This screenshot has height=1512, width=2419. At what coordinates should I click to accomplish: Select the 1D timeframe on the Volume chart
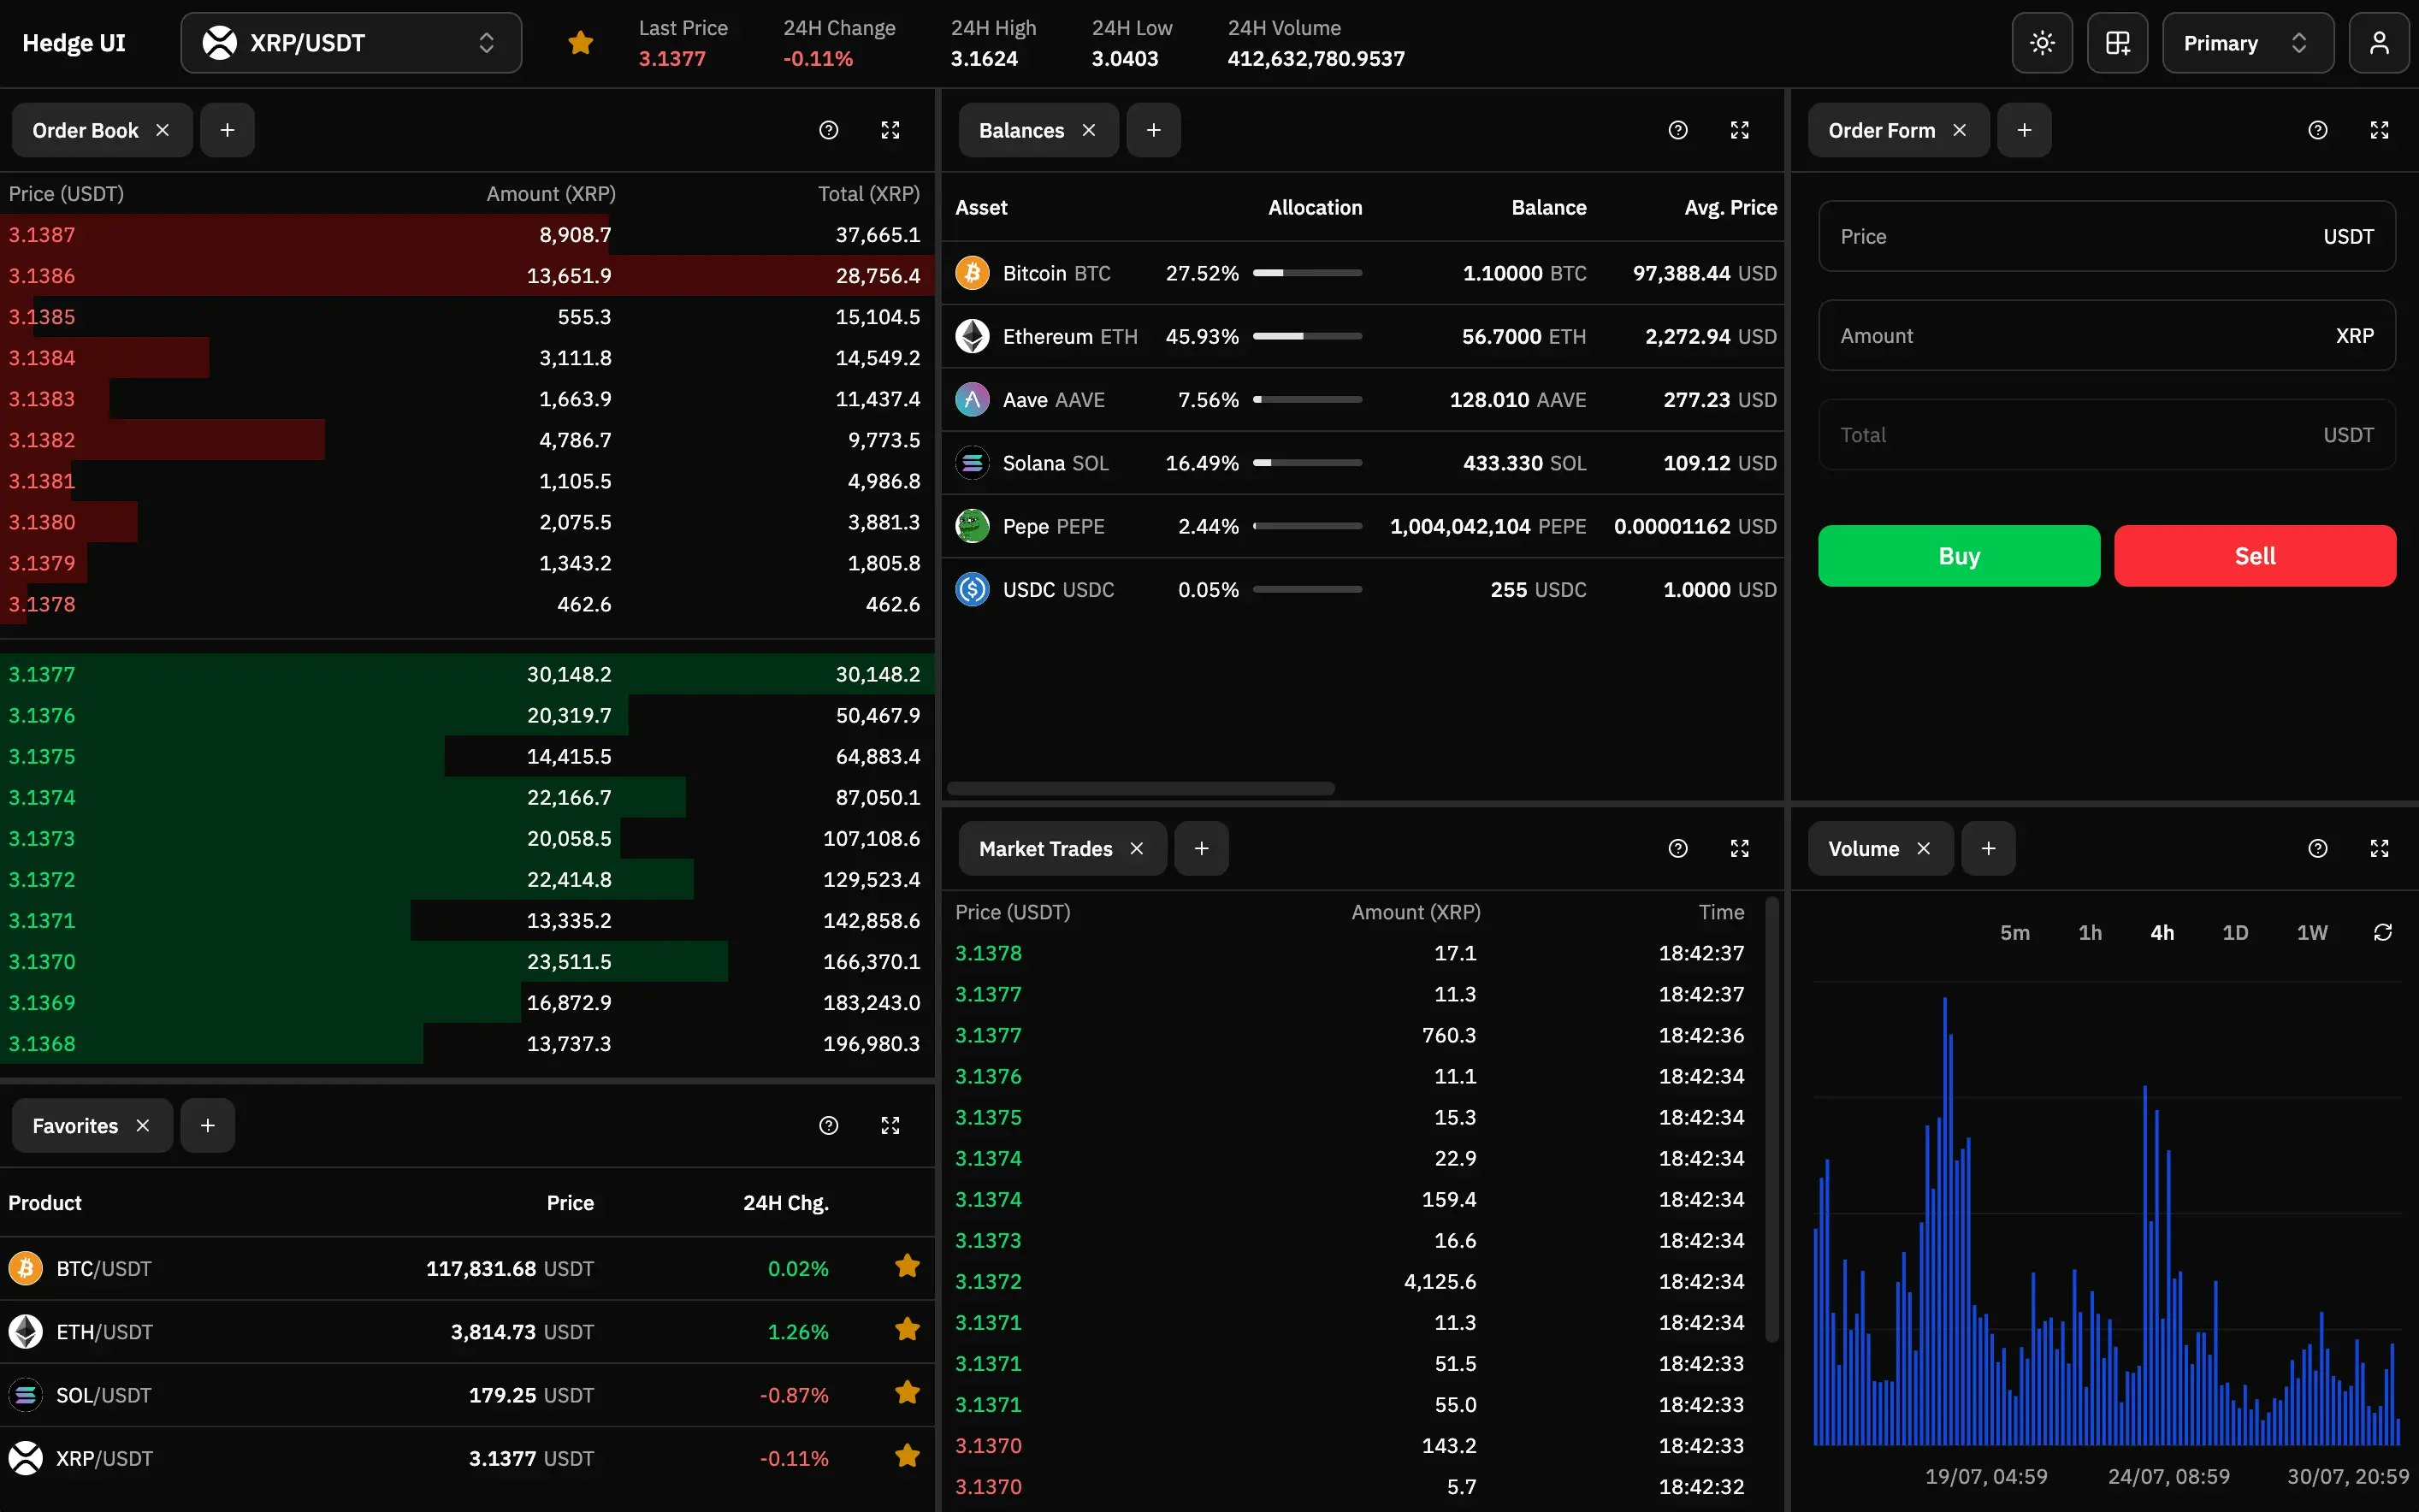click(2235, 932)
